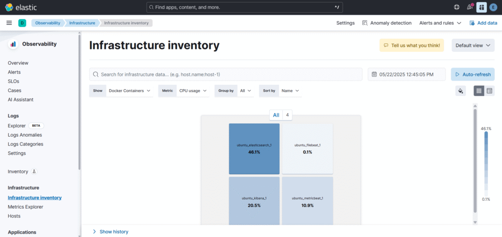
Task: Enable Auto-refresh
Action: [473, 74]
